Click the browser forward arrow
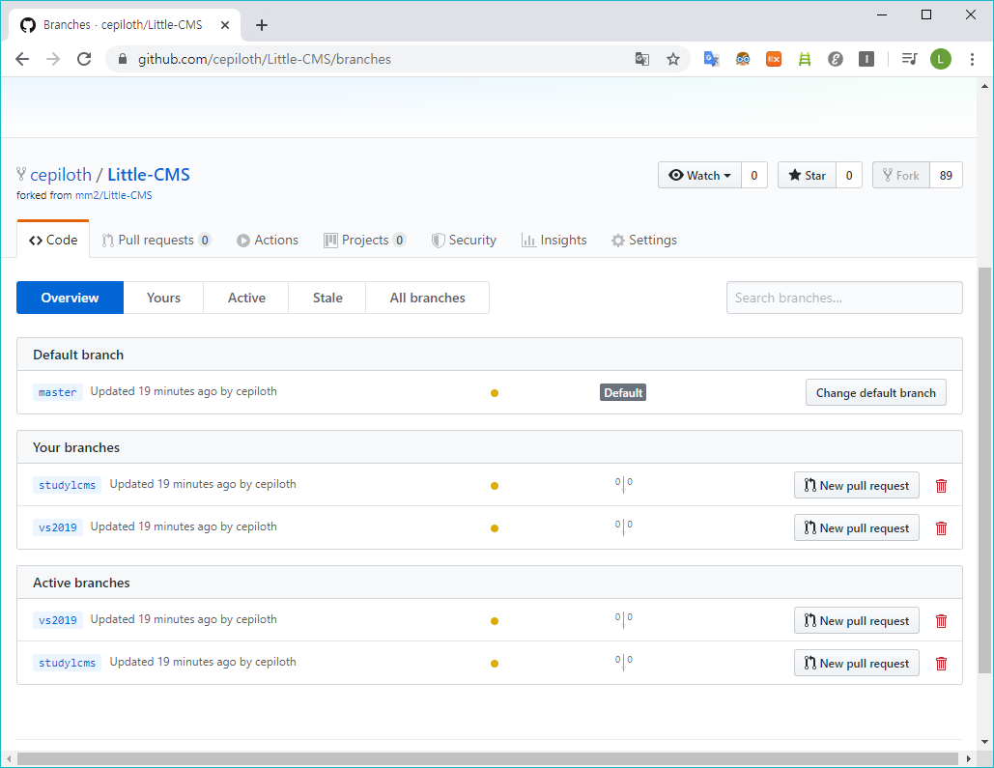Viewport: 994px width, 768px height. [x=53, y=59]
